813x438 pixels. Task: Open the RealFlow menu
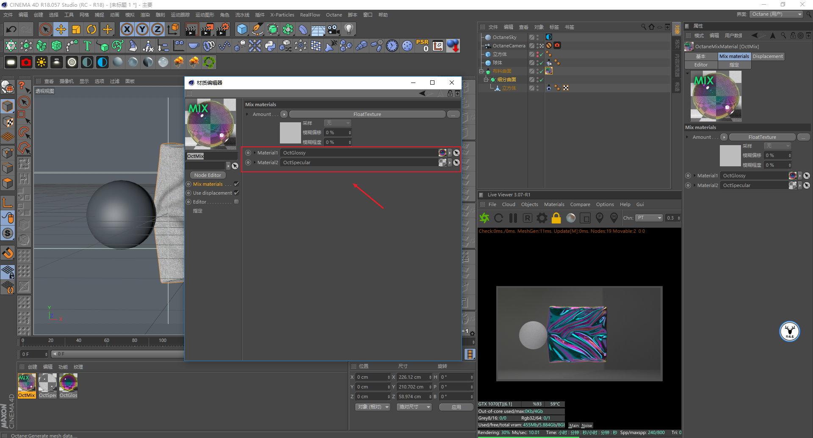[310, 15]
